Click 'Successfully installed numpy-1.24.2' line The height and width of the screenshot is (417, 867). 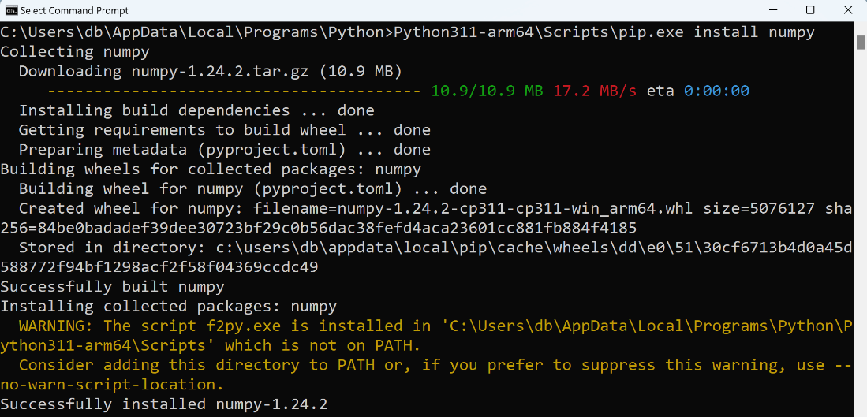163,404
